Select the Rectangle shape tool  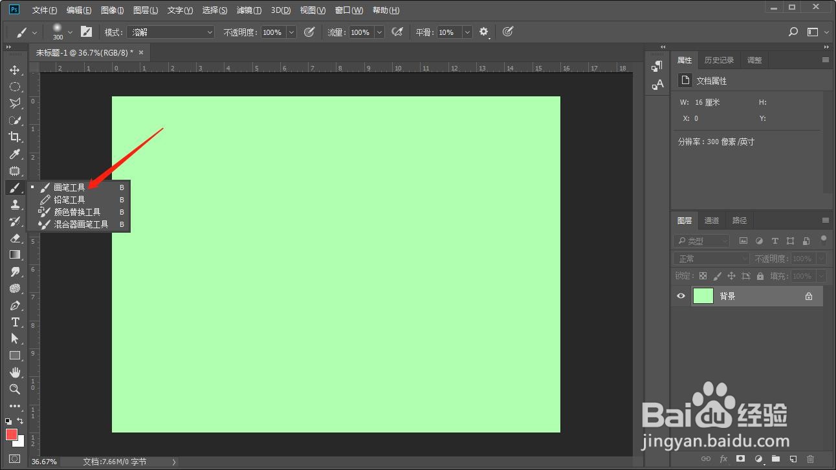(14, 356)
